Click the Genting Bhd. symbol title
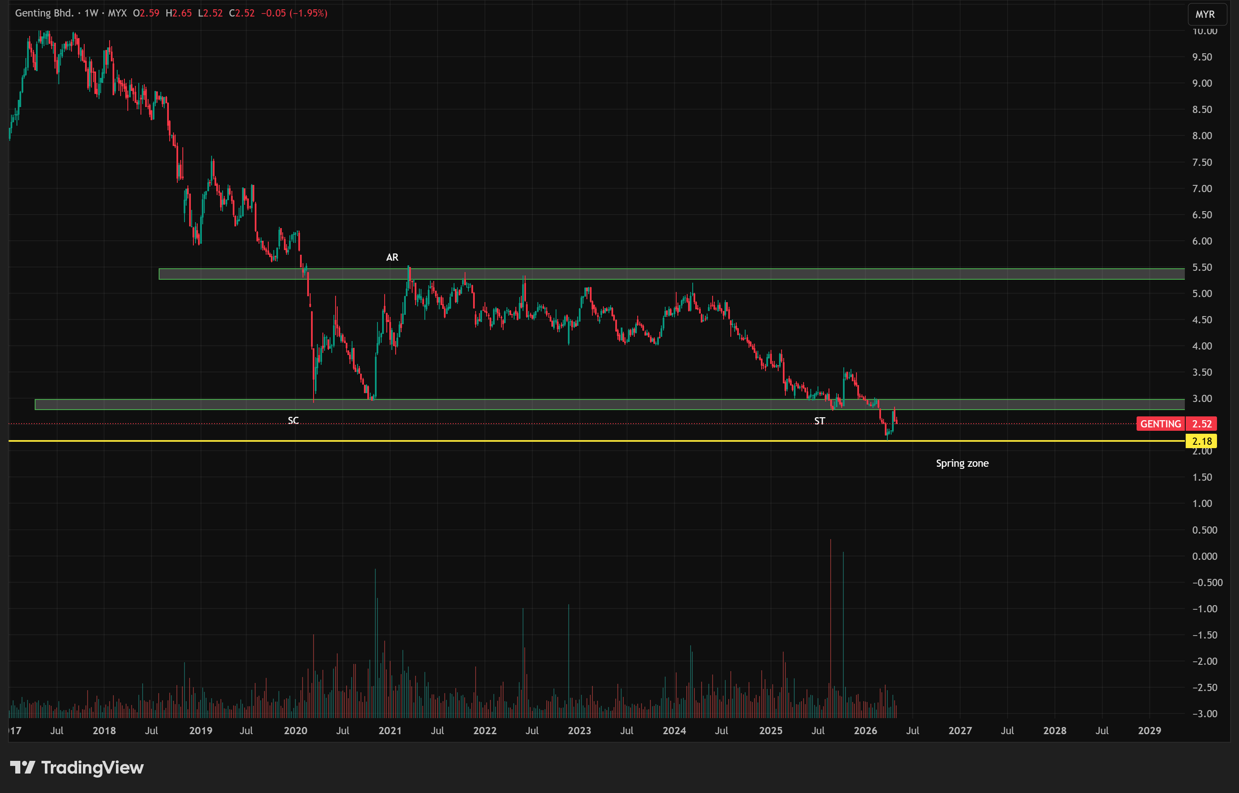The image size is (1239, 793). (44, 13)
